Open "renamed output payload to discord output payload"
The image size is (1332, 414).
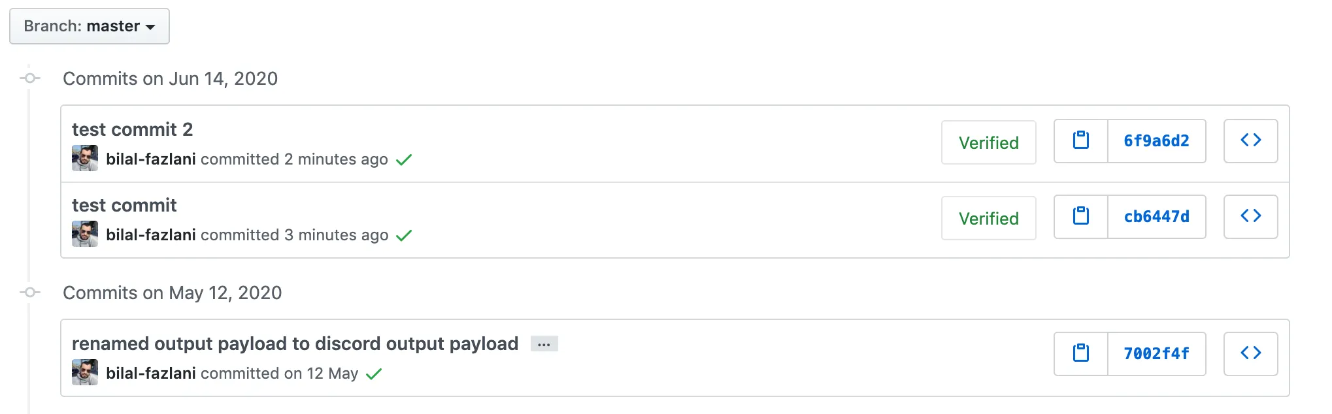295,343
